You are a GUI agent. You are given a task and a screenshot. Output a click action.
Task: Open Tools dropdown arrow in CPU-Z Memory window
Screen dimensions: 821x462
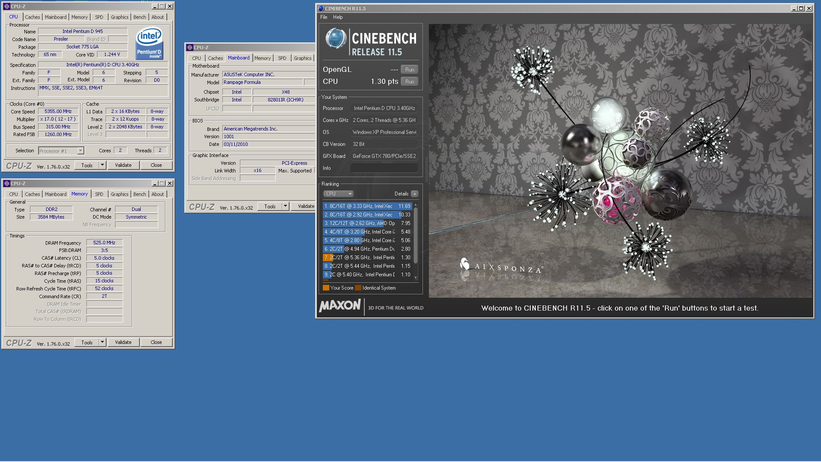[x=102, y=342]
